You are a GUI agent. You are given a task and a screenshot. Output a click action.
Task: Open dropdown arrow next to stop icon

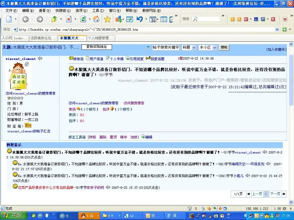[x=75, y=19]
